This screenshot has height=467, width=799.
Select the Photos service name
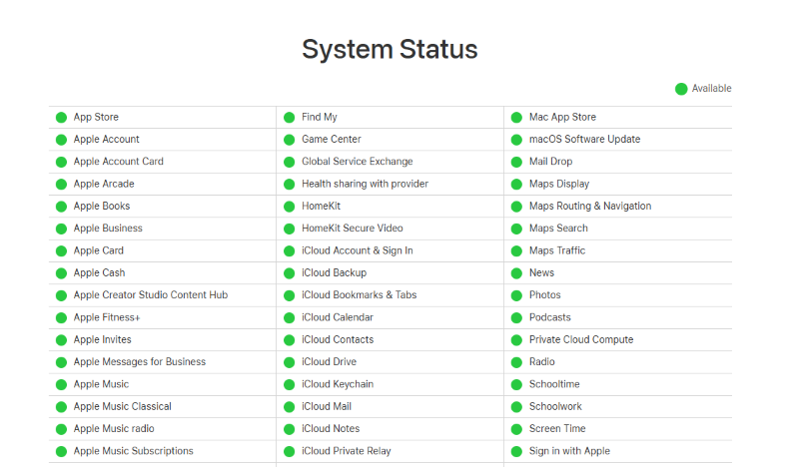[x=544, y=294]
